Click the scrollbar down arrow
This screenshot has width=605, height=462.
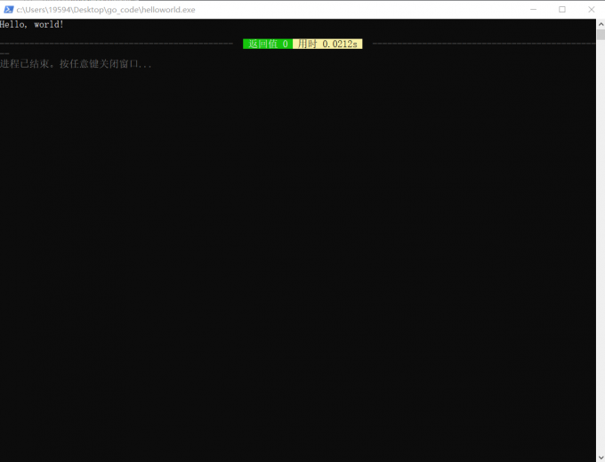(x=601, y=458)
